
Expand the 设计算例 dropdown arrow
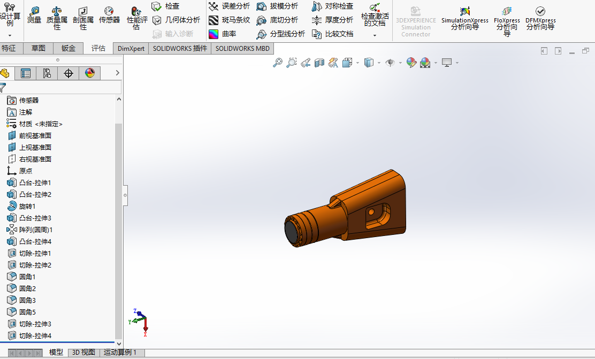10,36
